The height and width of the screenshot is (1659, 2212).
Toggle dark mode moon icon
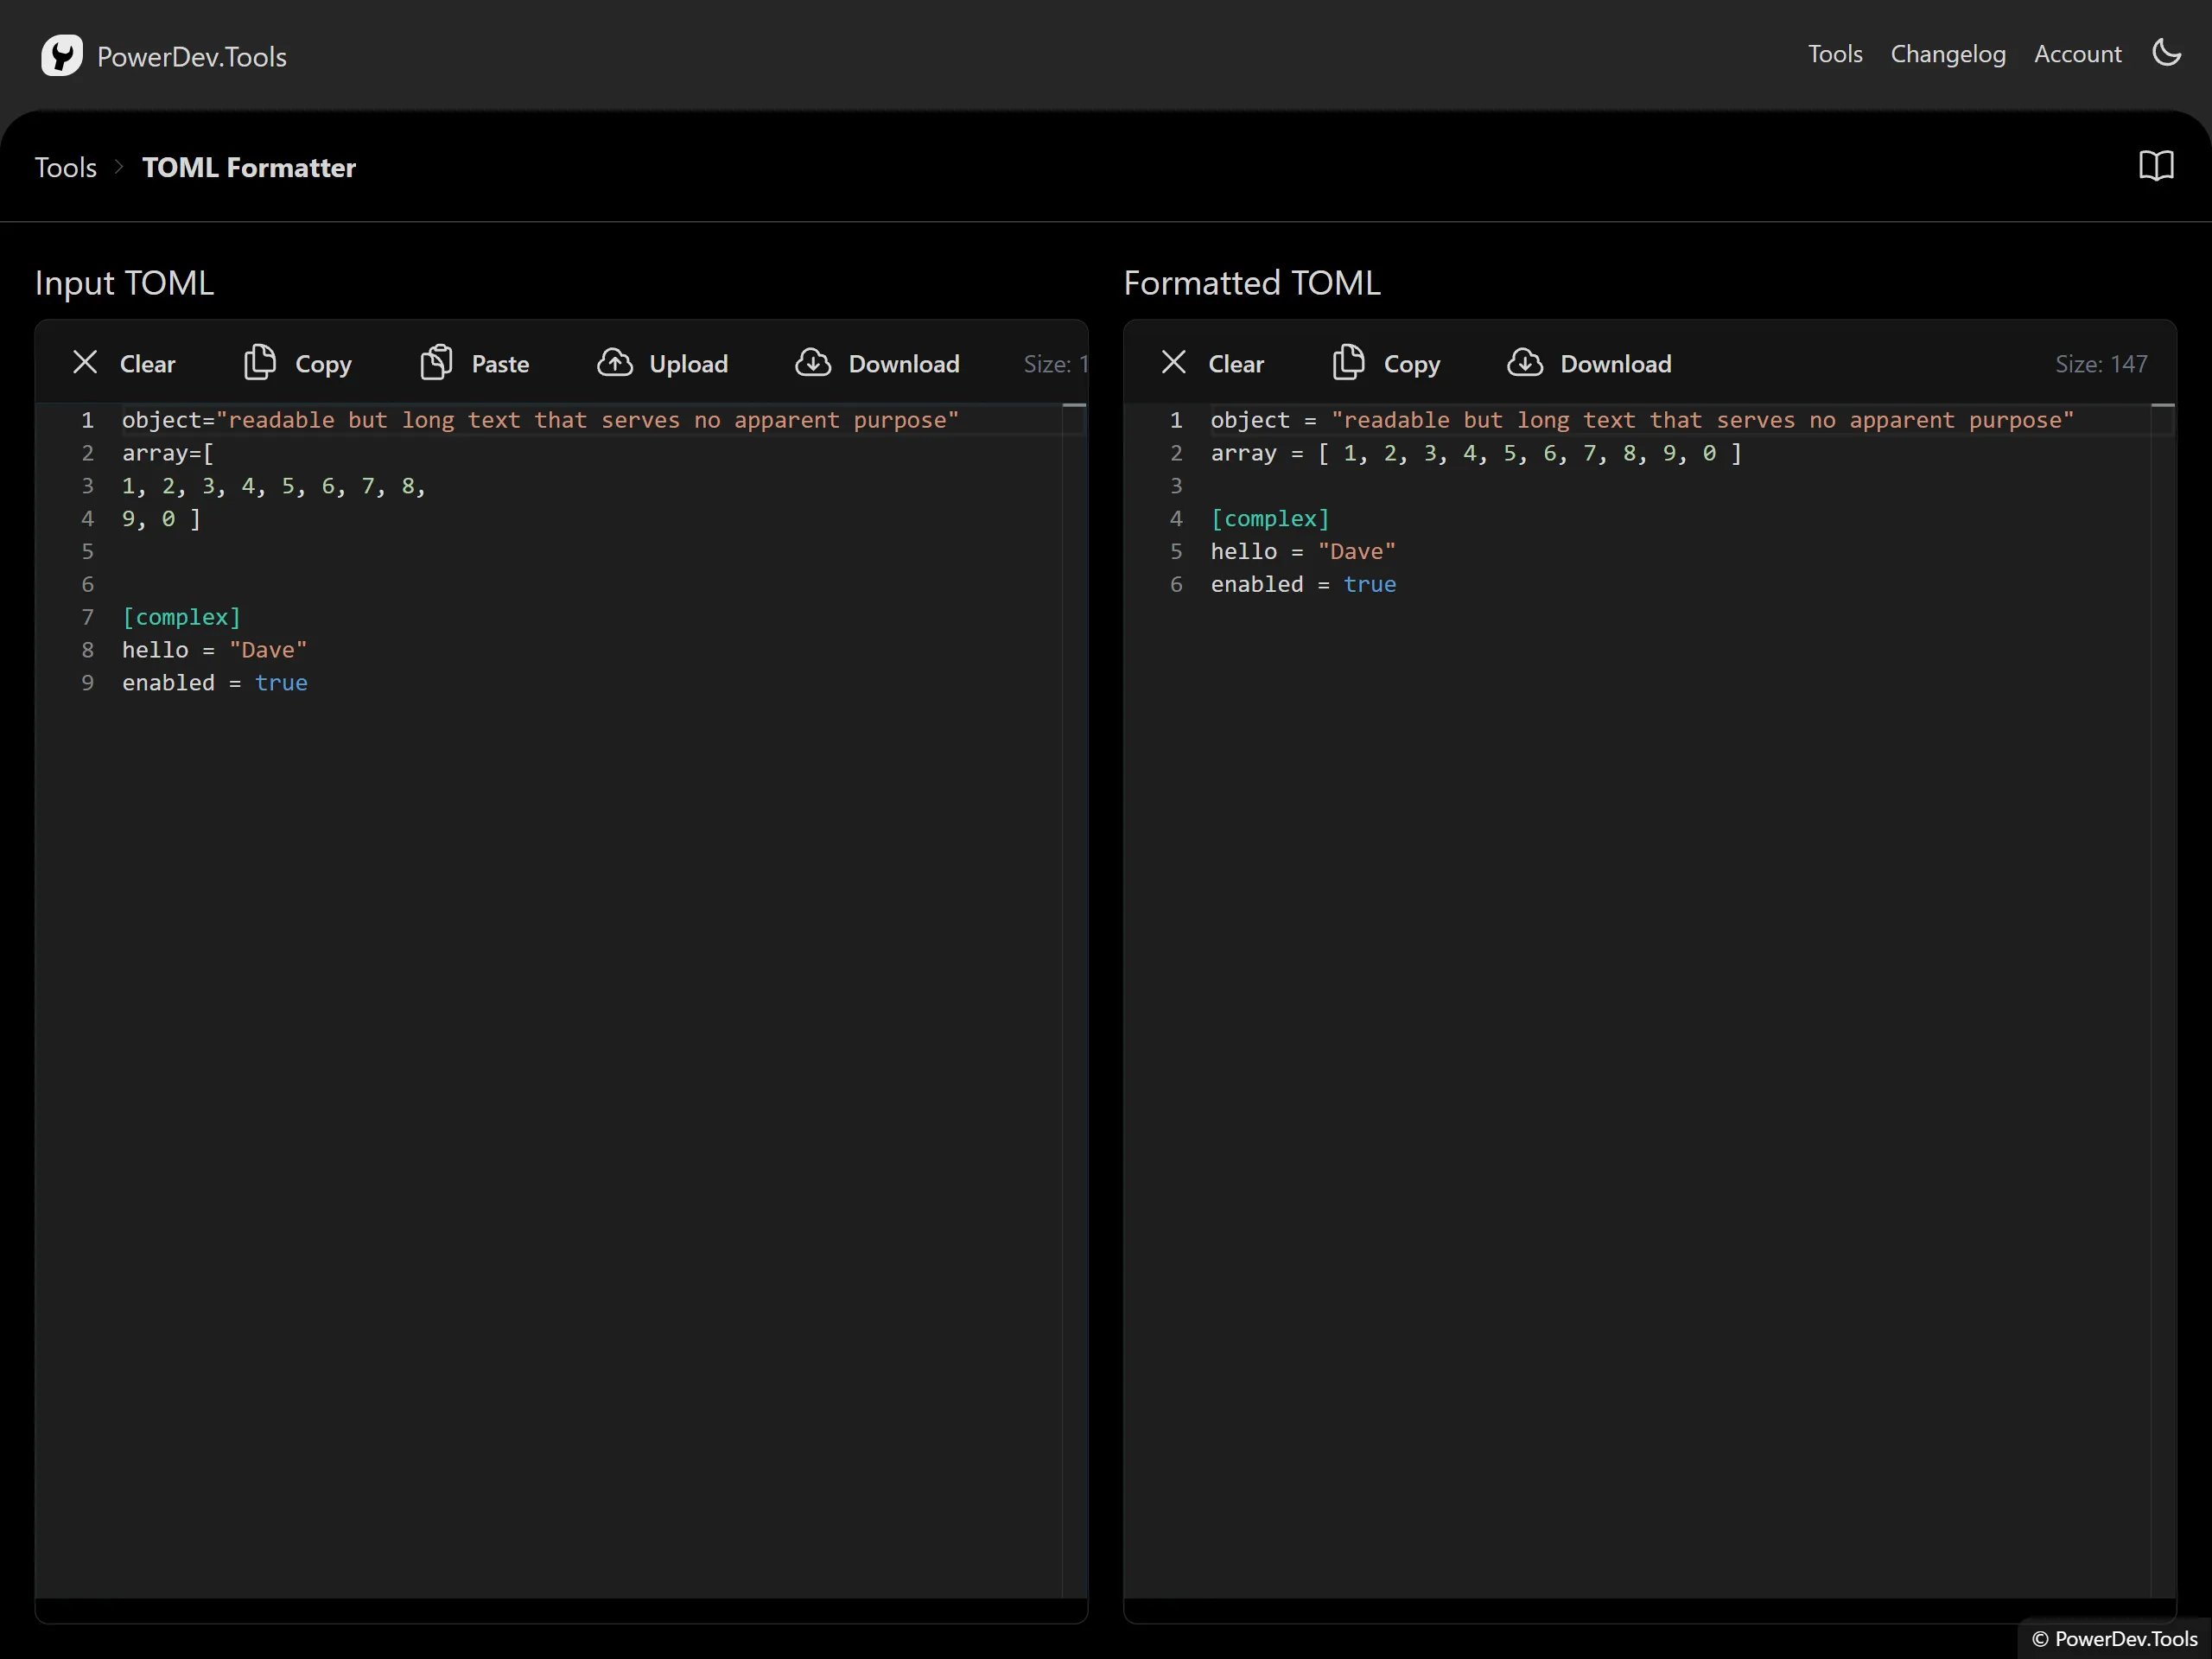click(2166, 53)
